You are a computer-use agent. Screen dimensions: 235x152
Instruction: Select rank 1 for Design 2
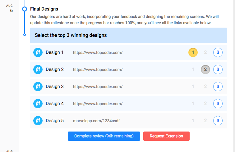point(193,69)
